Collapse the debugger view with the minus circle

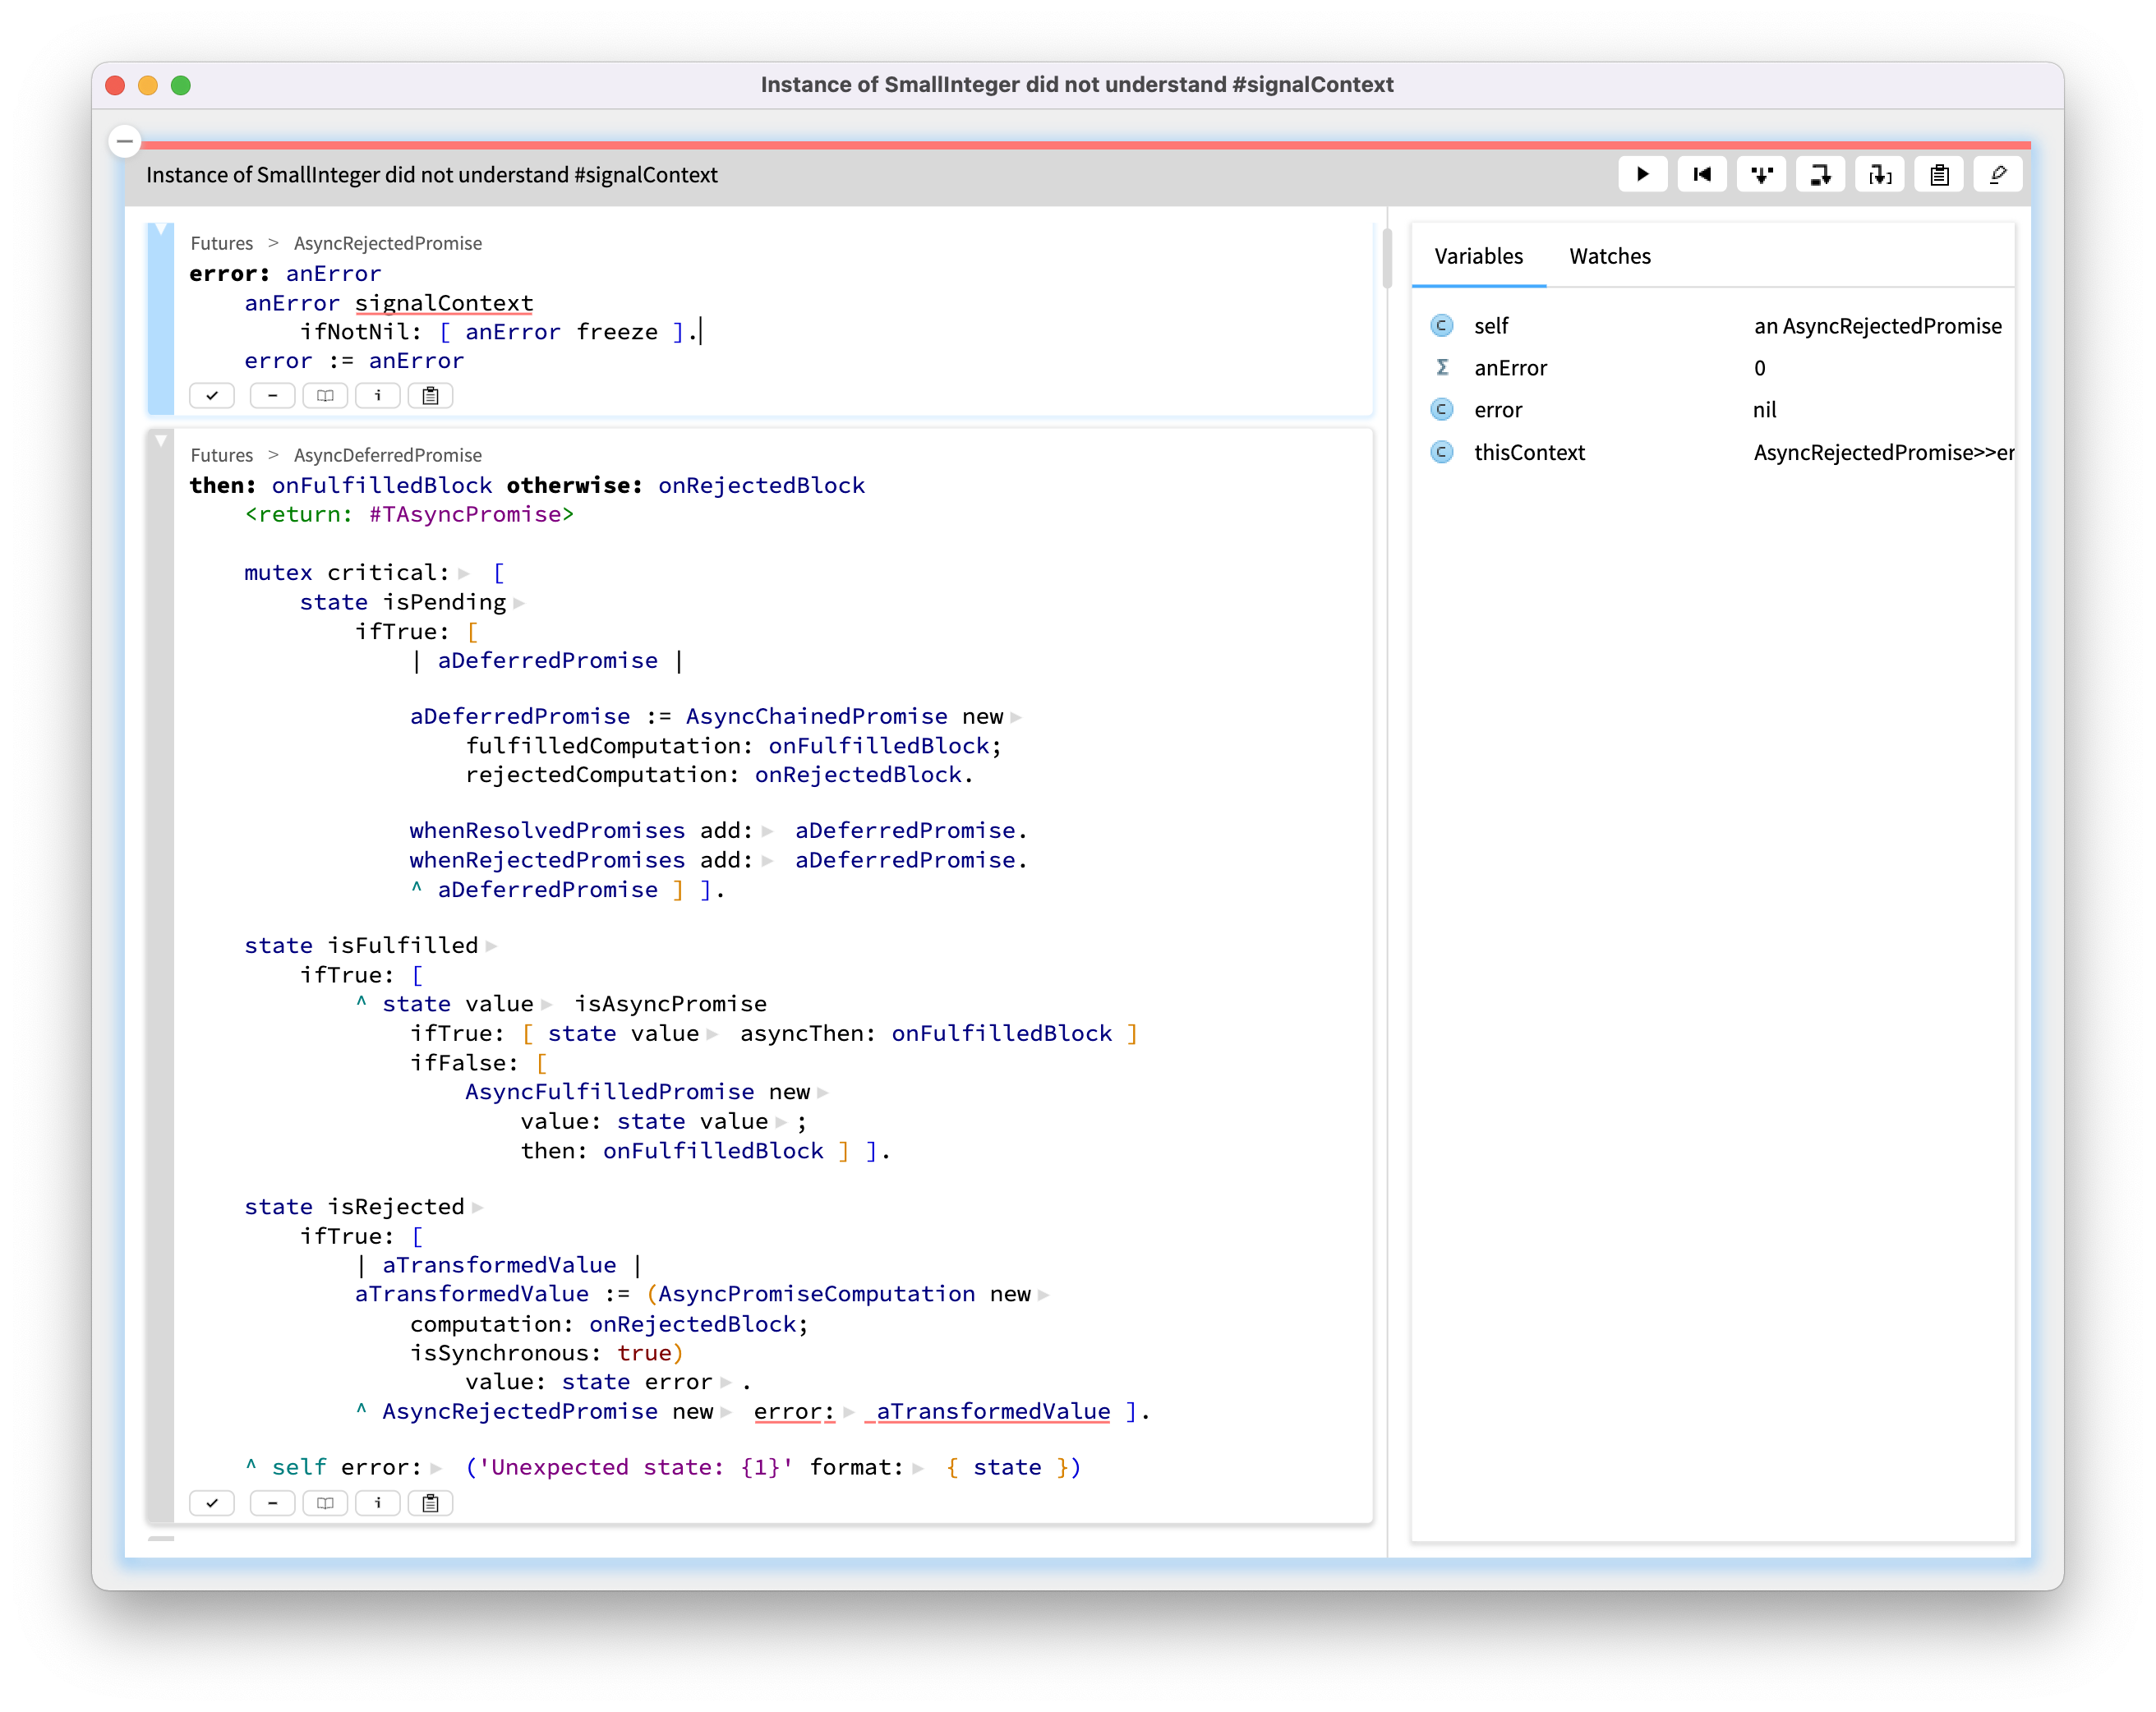(124, 141)
